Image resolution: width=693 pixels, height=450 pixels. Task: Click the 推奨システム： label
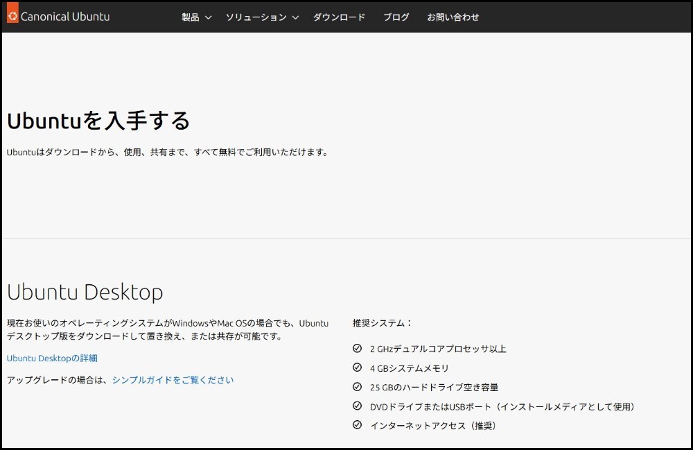click(383, 323)
